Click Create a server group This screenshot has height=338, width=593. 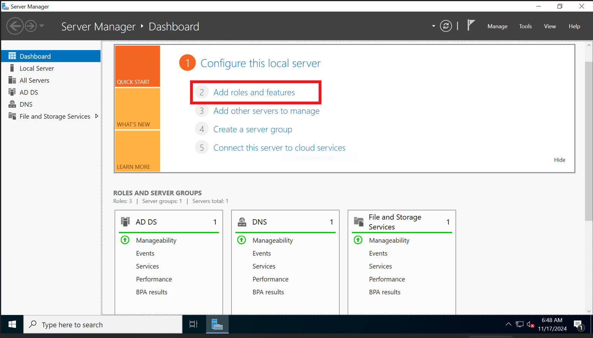click(x=253, y=129)
